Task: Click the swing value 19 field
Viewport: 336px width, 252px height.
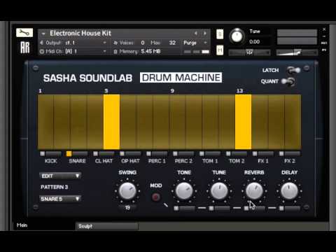Action: [127, 208]
